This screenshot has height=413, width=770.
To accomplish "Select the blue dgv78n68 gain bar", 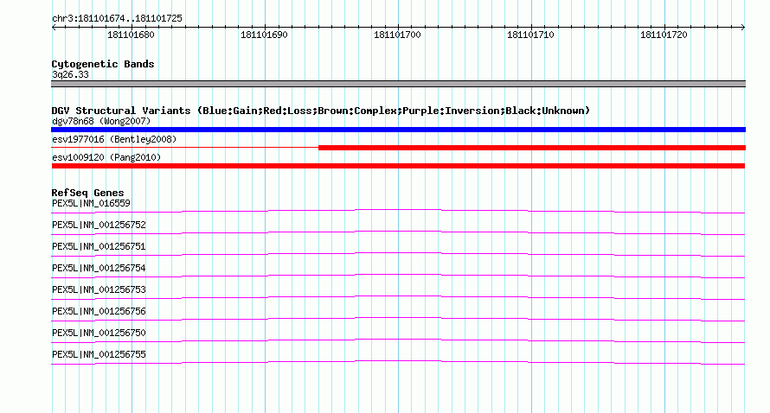I will pyautogui.click(x=398, y=130).
